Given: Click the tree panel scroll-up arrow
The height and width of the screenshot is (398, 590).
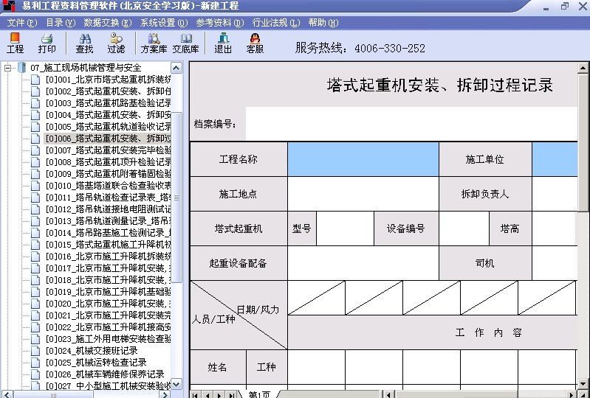Looking at the screenshot, I should (x=177, y=68).
